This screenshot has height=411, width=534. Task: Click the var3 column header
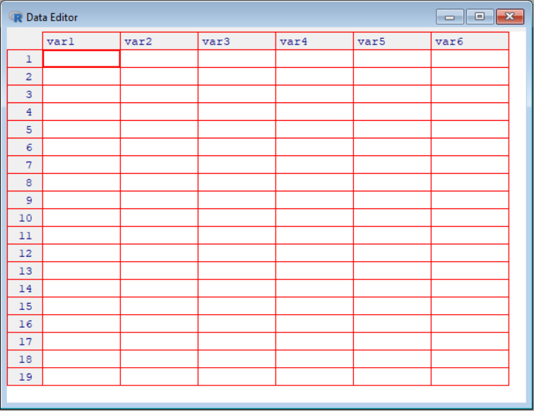coord(237,42)
